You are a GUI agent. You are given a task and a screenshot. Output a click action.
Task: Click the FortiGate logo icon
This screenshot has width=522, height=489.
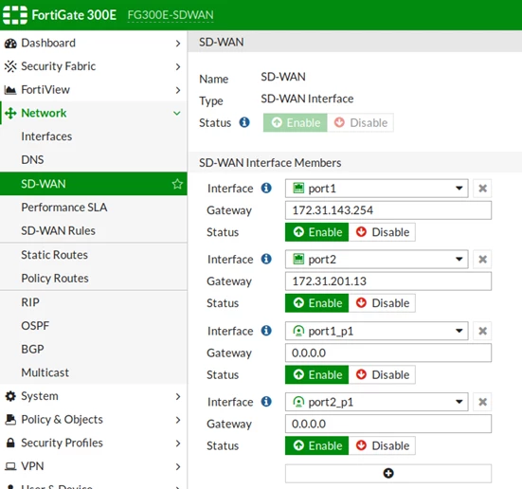click(x=15, y=15)
